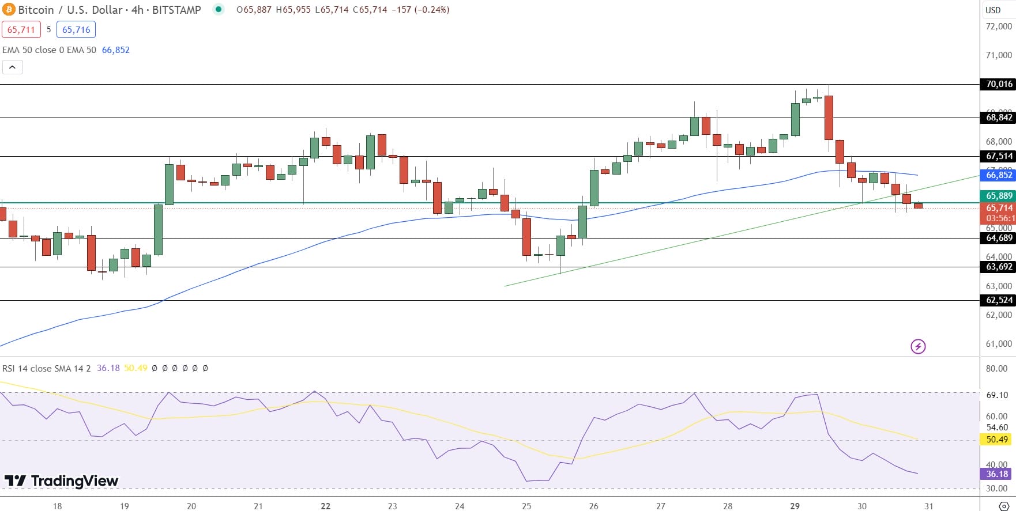Click the blue 66,852 EMA price label
The image size is (1016, 511).
coord(999,175)
